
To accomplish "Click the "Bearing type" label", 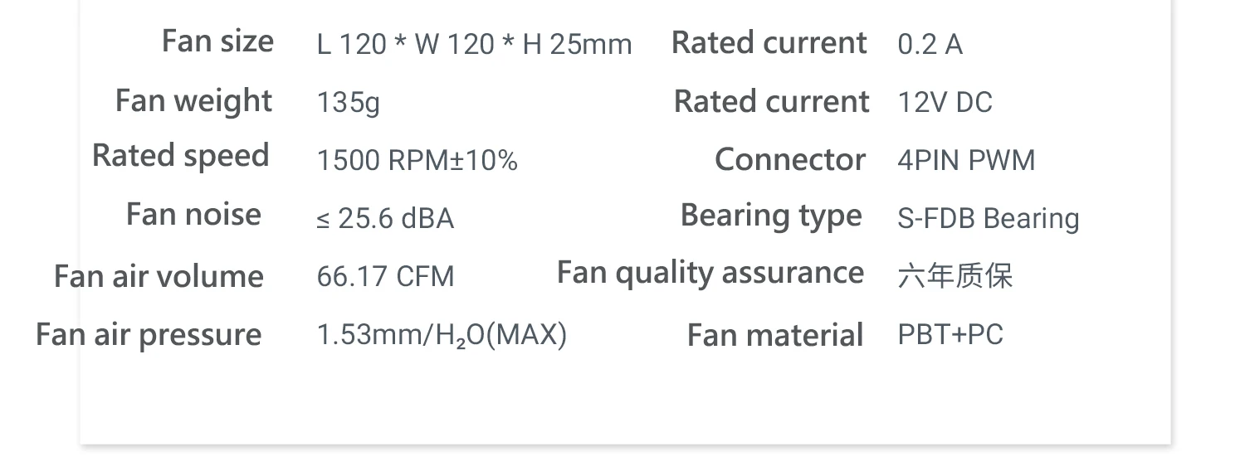I will coord(771,216).
